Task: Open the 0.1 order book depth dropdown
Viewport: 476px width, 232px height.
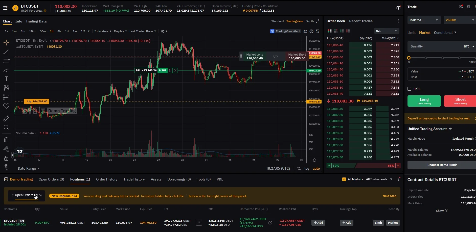Action: click(387, 31)
